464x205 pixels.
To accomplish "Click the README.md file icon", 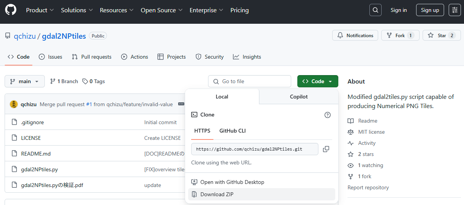I will 14,154.
